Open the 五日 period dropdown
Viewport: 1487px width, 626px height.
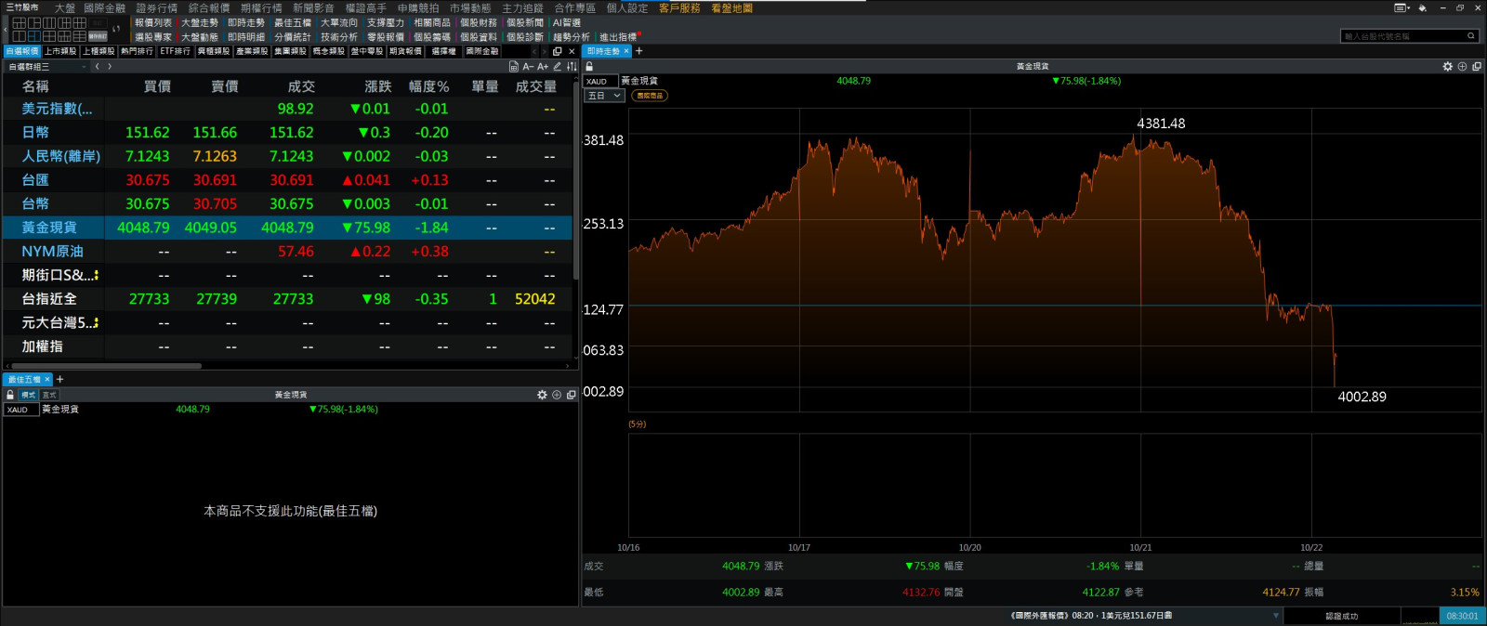point(604,96)
